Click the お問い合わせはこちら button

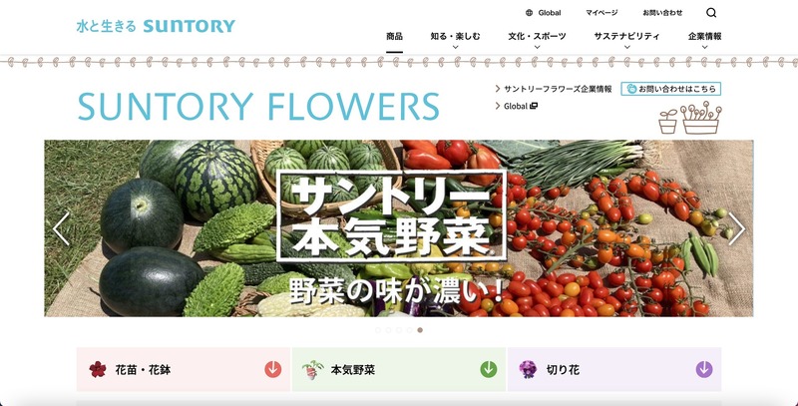click(x=670, y=89)
